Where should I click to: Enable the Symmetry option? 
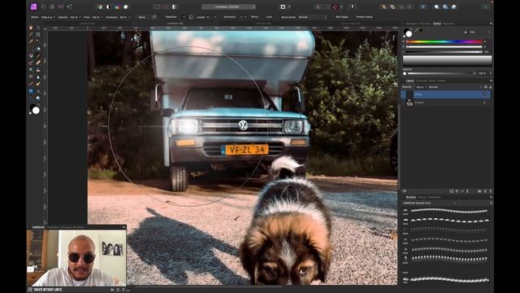pos(229,17)
